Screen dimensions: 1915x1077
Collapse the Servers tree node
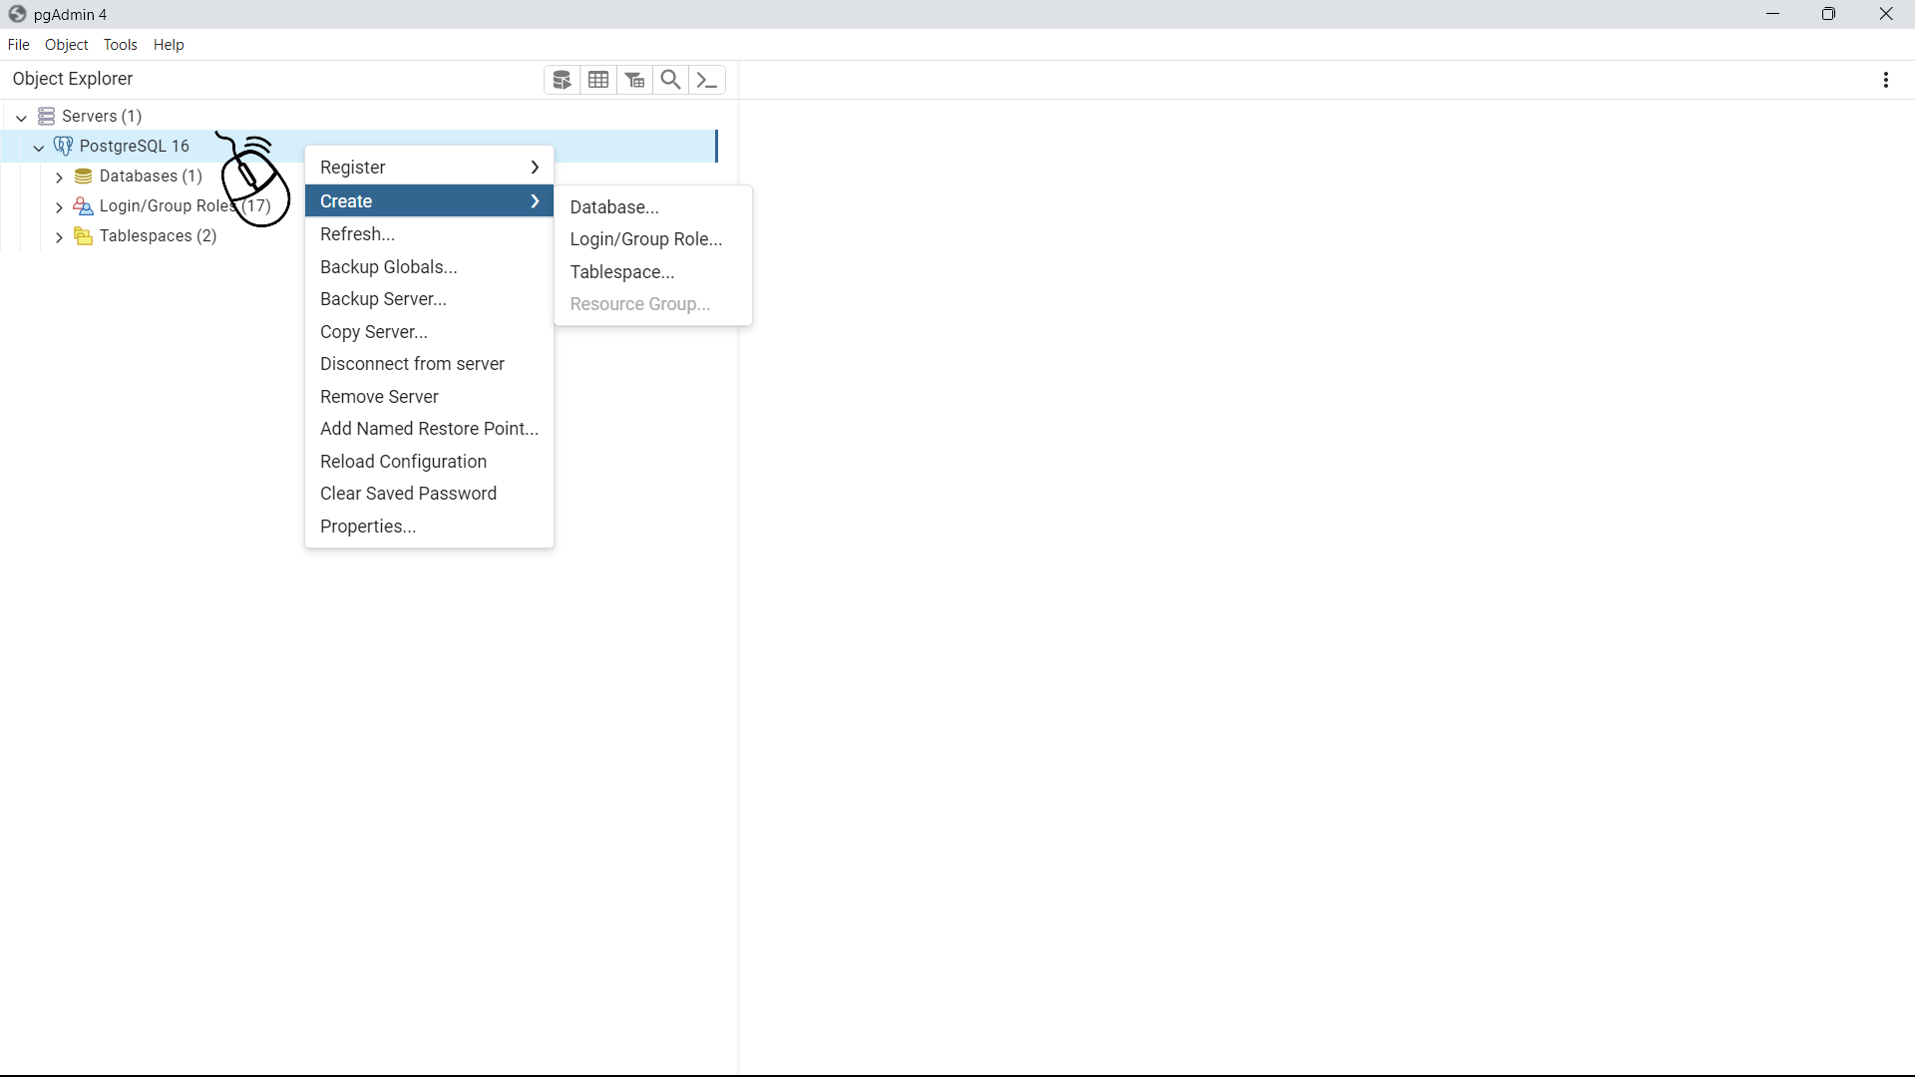(x=21, y=117)
